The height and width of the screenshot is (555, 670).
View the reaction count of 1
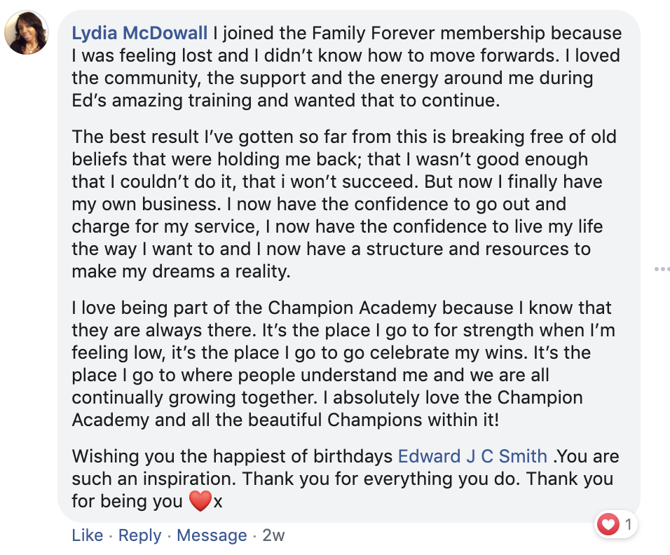pos(628,523)
